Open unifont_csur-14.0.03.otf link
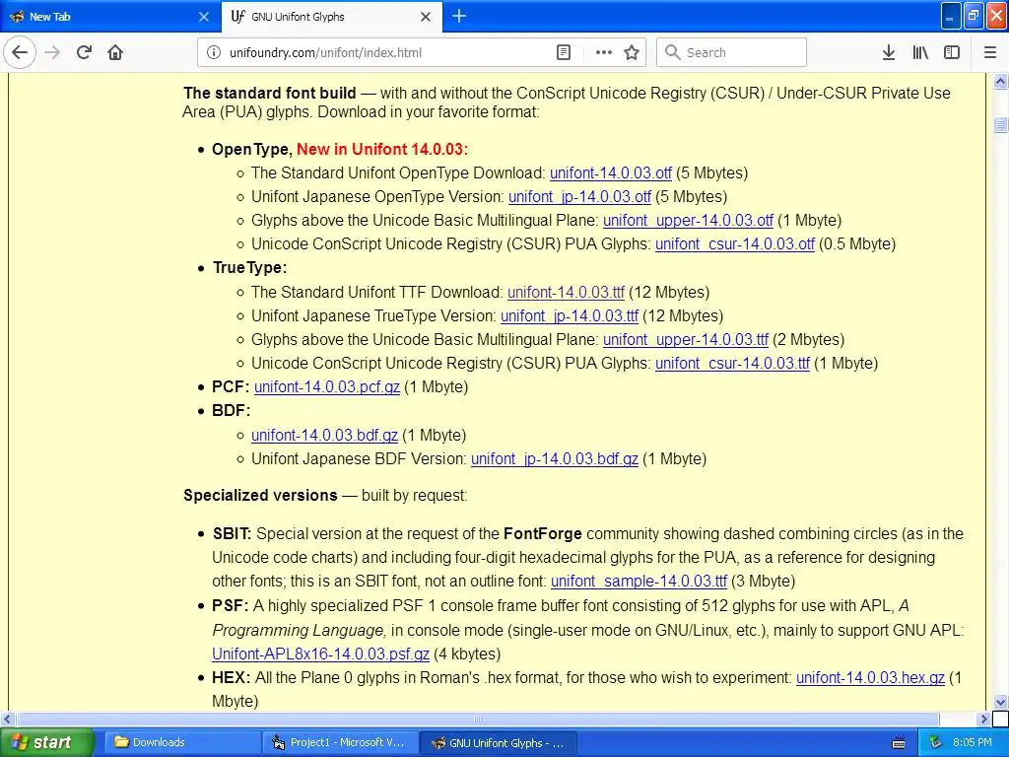 (734, 244)
